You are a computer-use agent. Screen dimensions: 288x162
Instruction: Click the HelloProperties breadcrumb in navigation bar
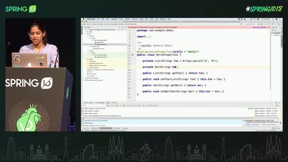click(x=131, y=24)
